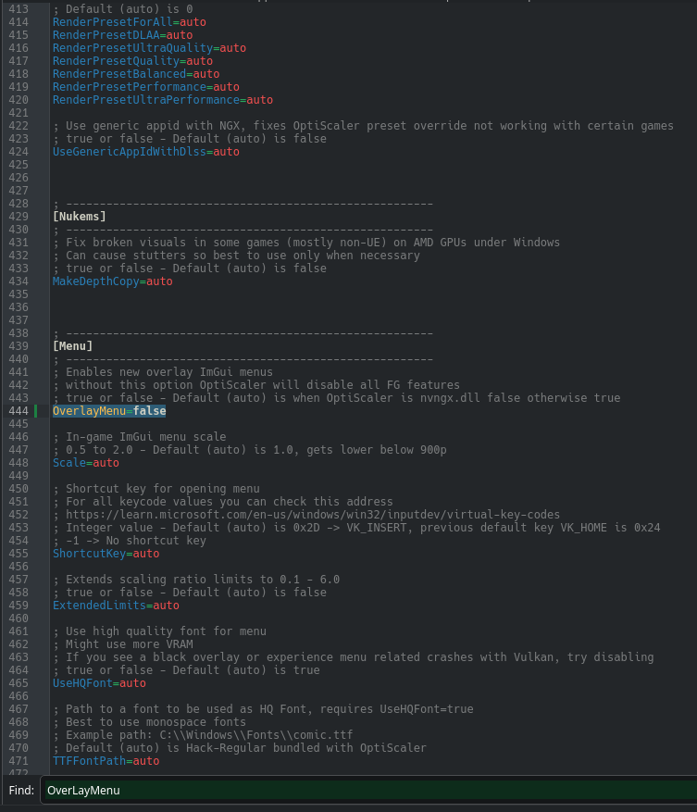Screen dimensions: 697x812
Task: Click the green change marker beside line 444
Action: coord(36,411)
